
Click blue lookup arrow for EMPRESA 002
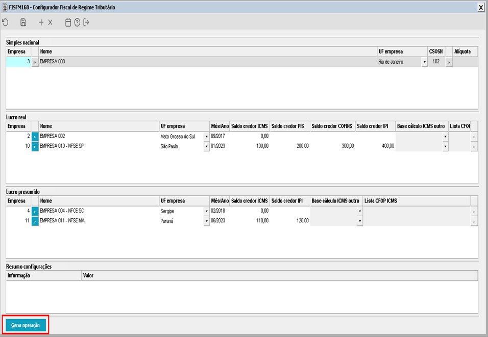click(35, 137)
